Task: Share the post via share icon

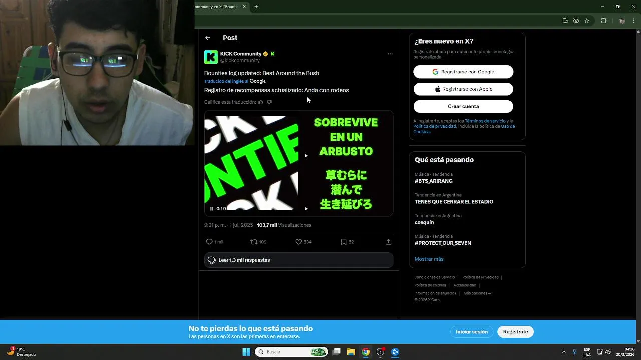Action: pyautogui.click(x=388, y=242)
